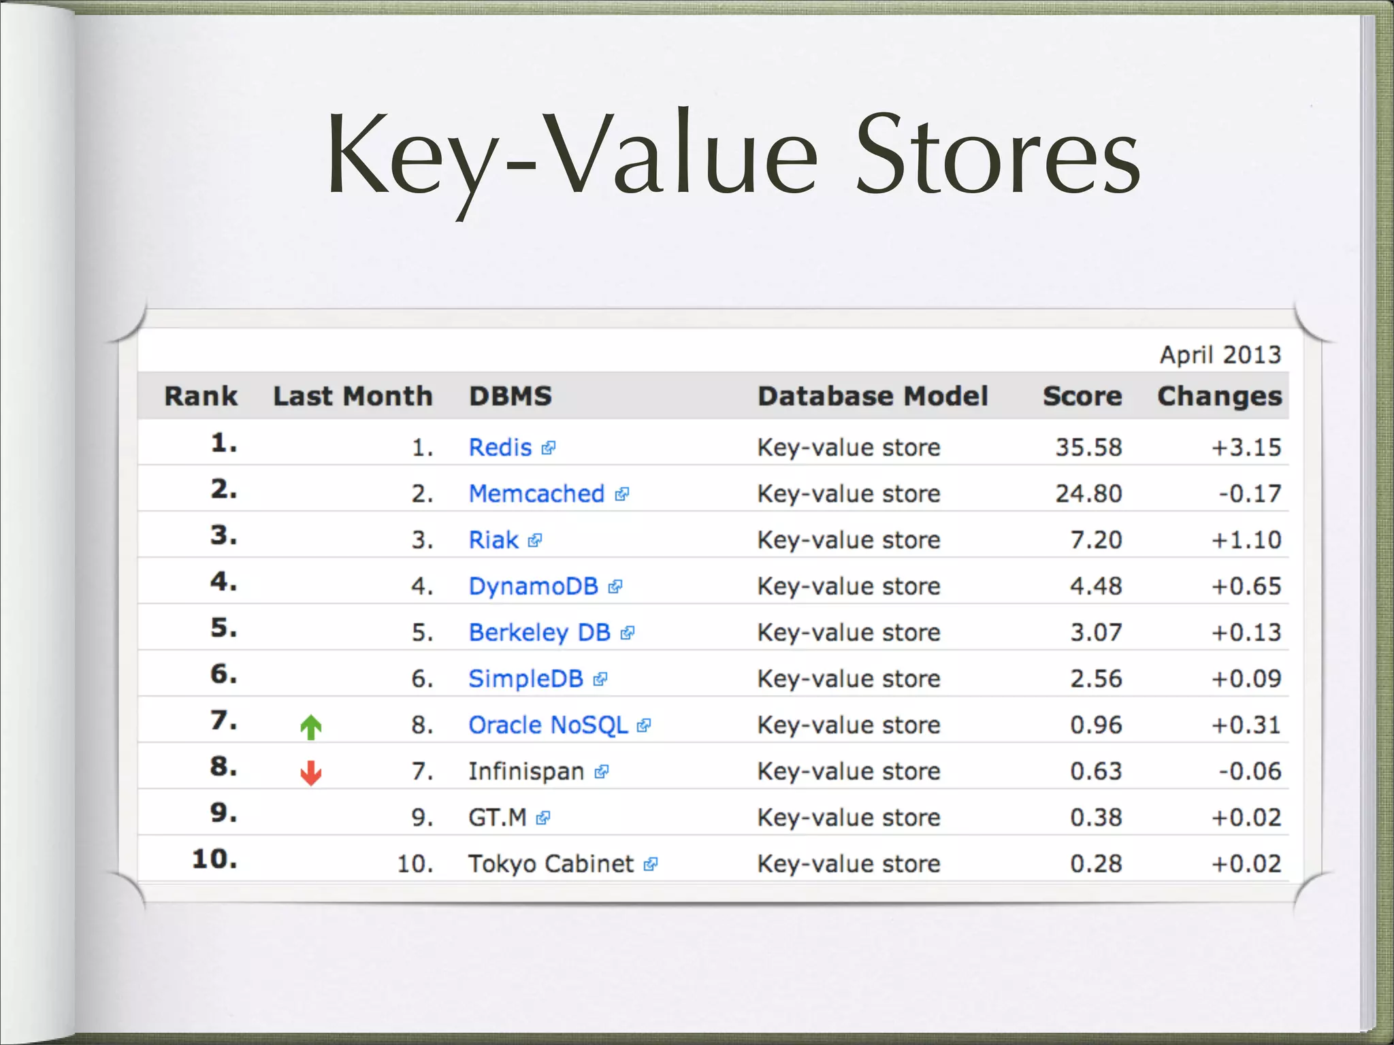Click the Redis score 35.58
The width and height of the screenshot is (1394, 1045).
point(1088,448)
